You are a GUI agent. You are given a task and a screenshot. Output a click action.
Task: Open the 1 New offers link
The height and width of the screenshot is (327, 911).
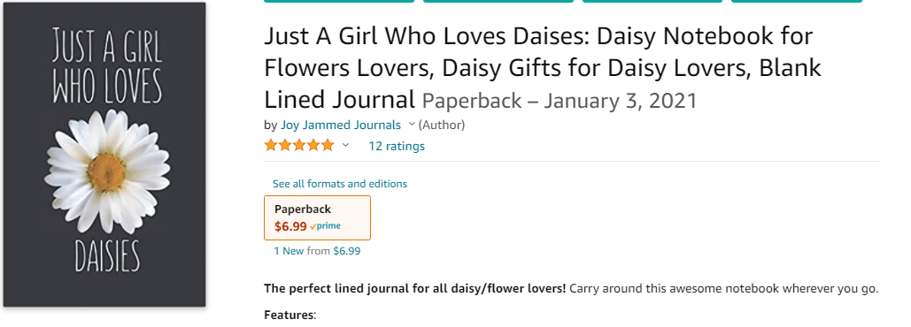(289, 251)
